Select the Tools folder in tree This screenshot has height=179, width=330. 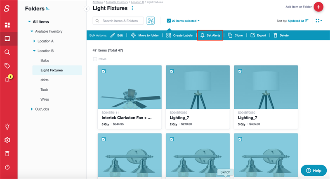(44, 89)
